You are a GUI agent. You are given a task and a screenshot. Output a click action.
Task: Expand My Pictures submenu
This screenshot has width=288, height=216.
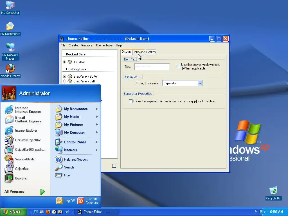click(x=97, y=125)
